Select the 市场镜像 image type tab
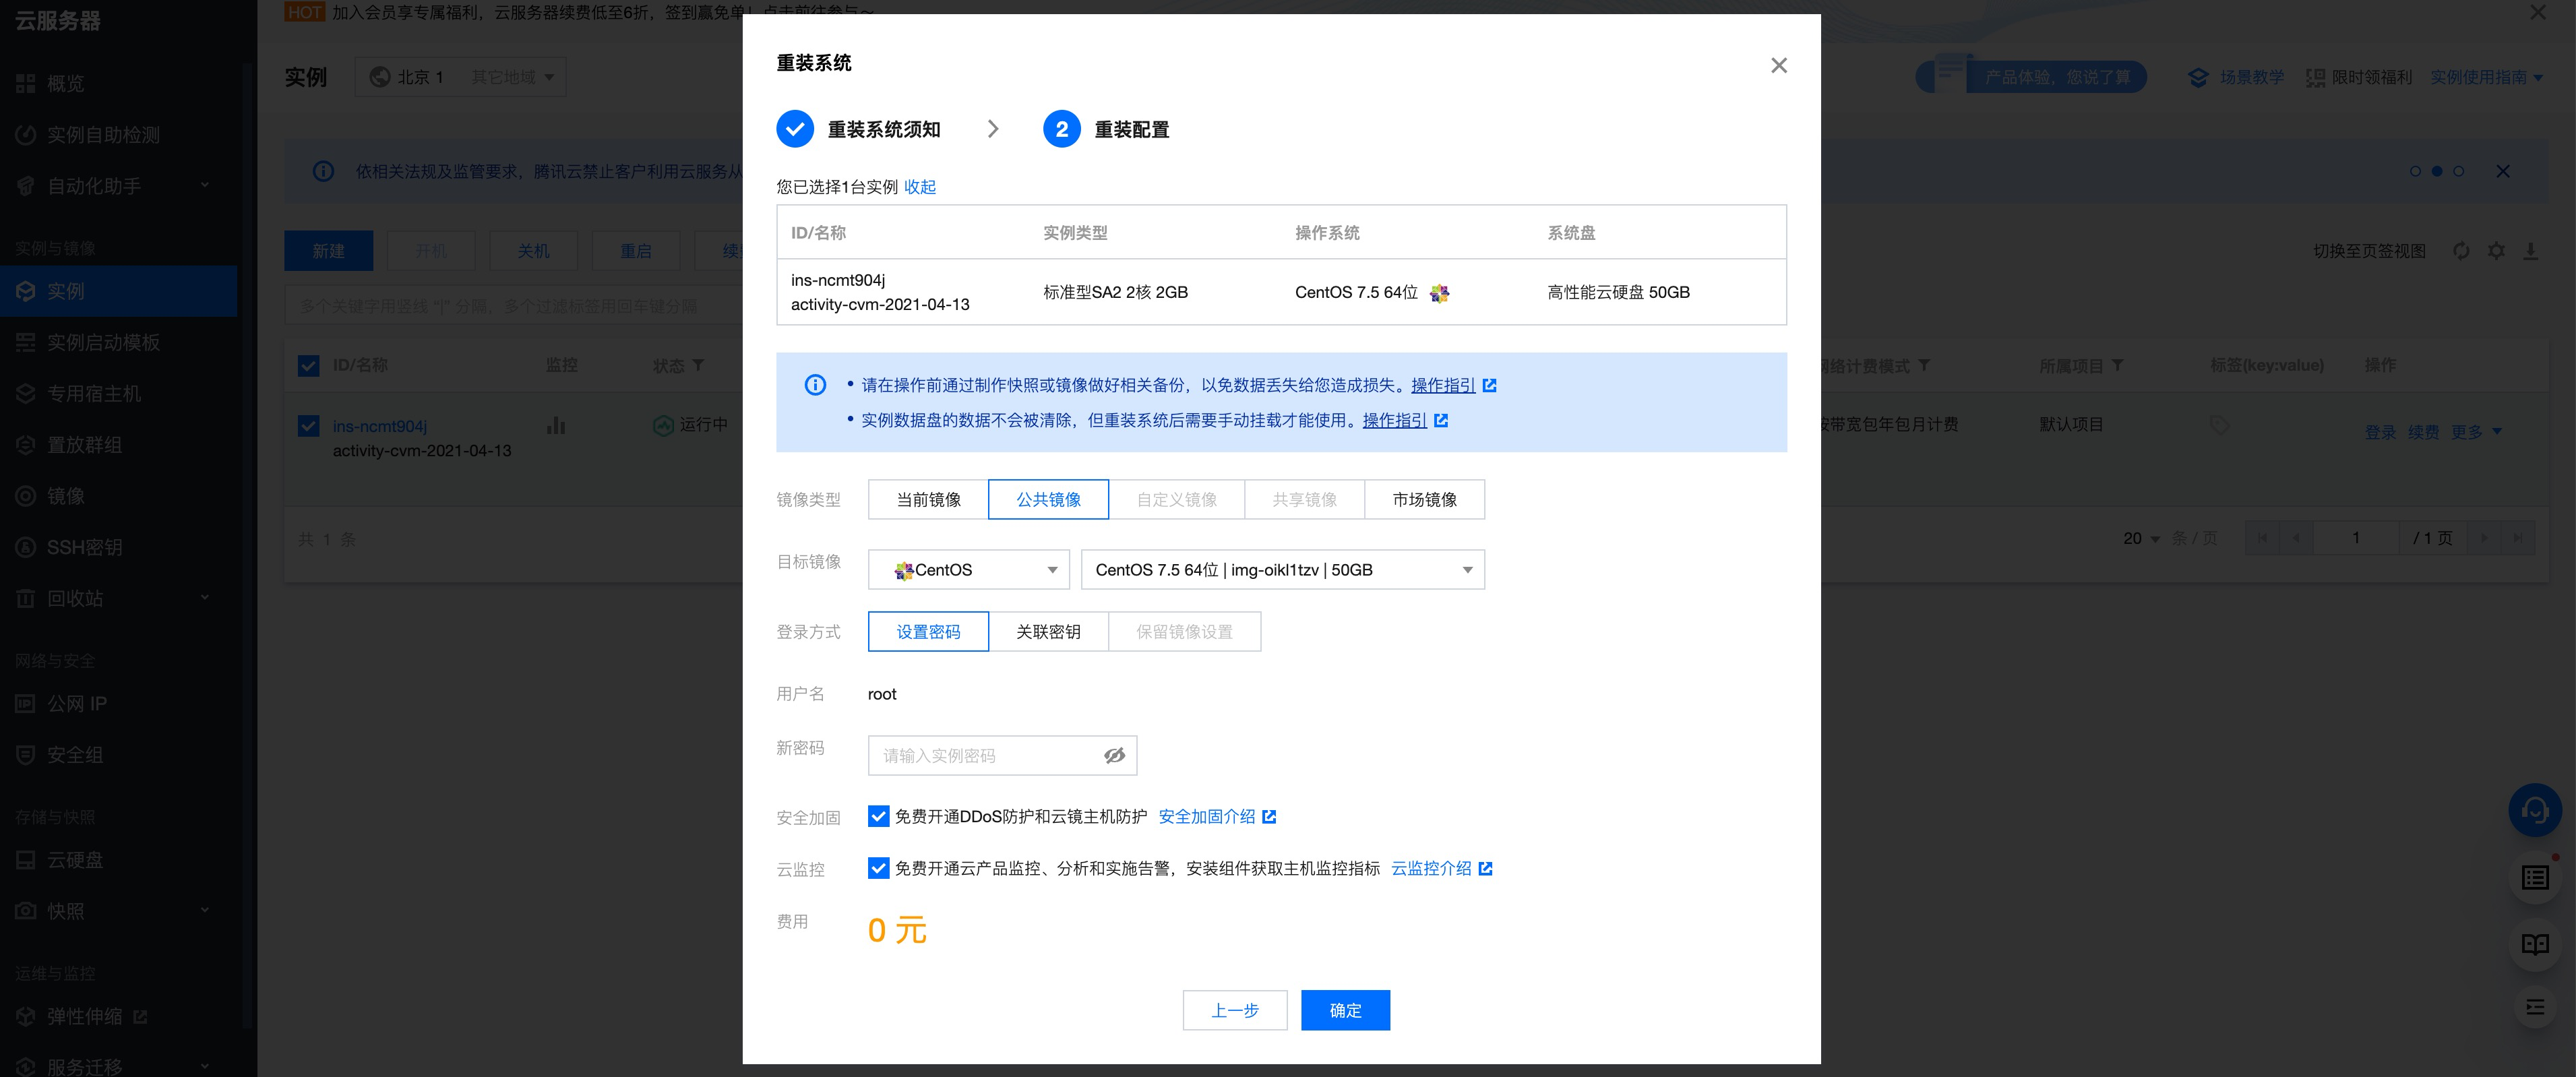The width and height of the screenshot is (2576, 1077). click(1424, 499)
